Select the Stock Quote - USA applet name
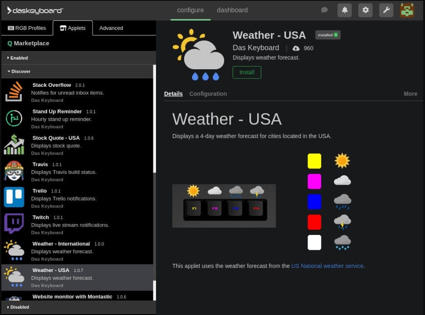 pyautogui.click(x=56, y=138)
